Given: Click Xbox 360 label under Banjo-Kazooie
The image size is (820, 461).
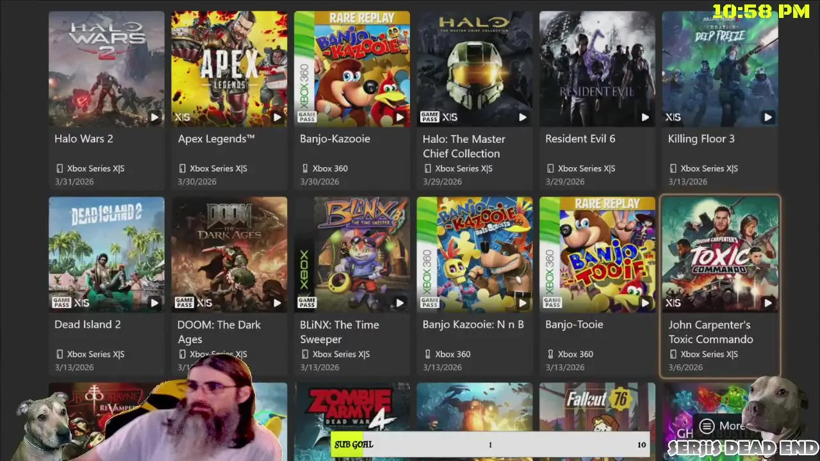Looking at the screenshot, I should click(330, 168).
